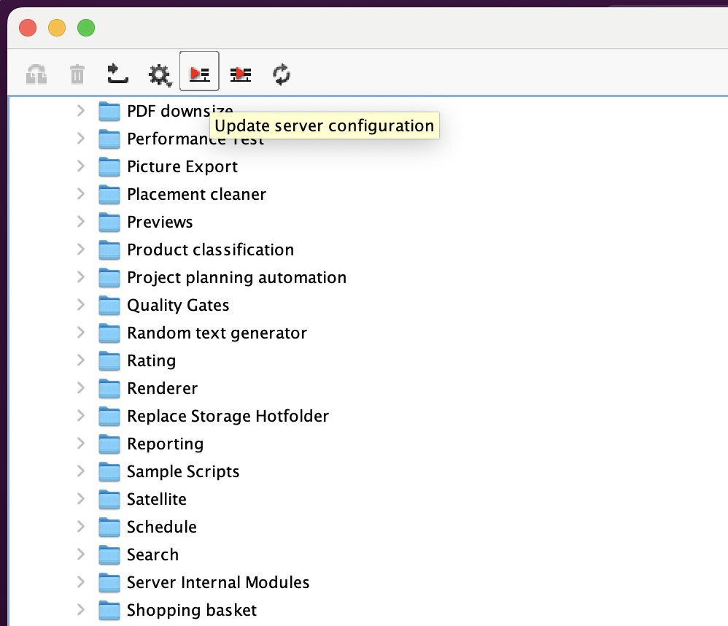
Task: Expand the Picture Export folder
Action: pyautogui.click(x=81, y=166)
